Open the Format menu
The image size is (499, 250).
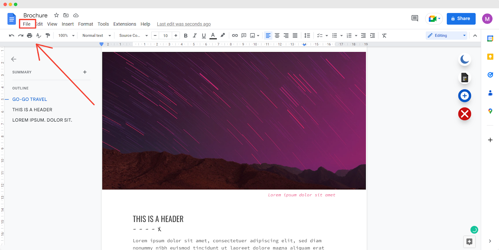coord(85,24)
